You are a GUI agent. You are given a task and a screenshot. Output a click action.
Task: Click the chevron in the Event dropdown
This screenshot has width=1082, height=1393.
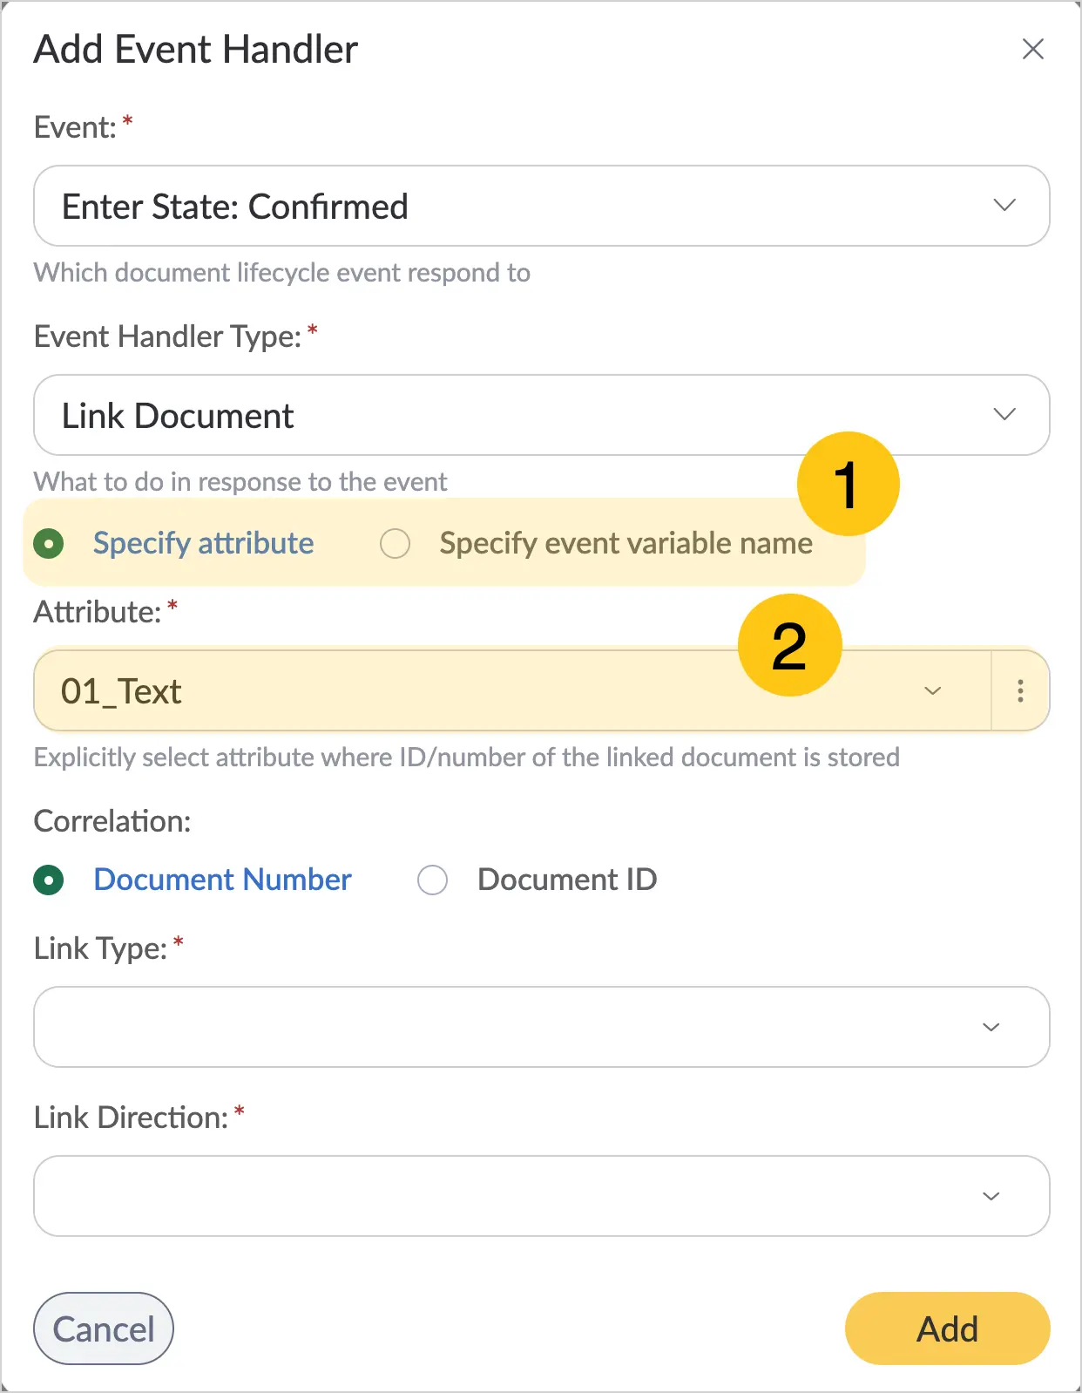(x=1004, y=206)
